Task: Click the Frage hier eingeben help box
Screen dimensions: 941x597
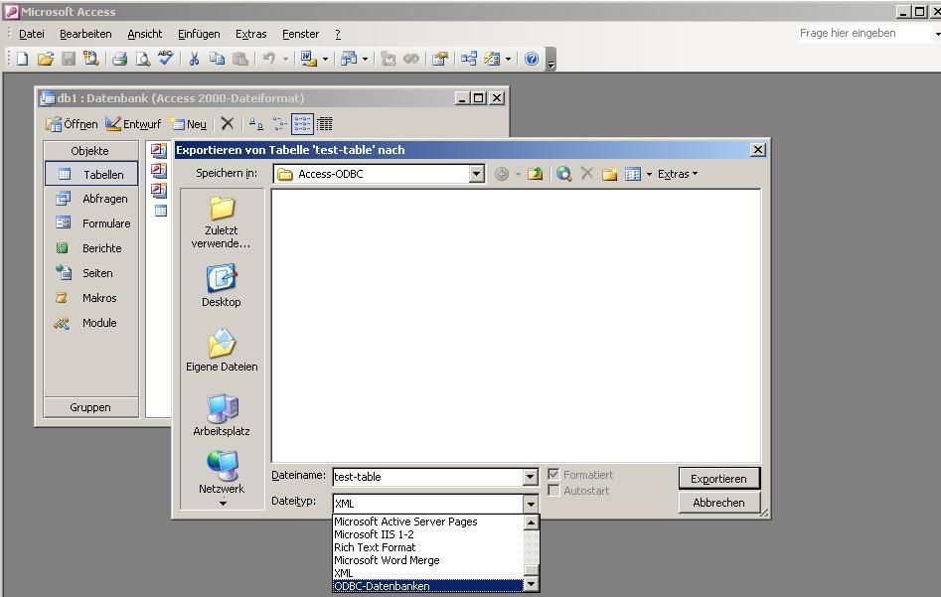Action: tap(863, 34)
